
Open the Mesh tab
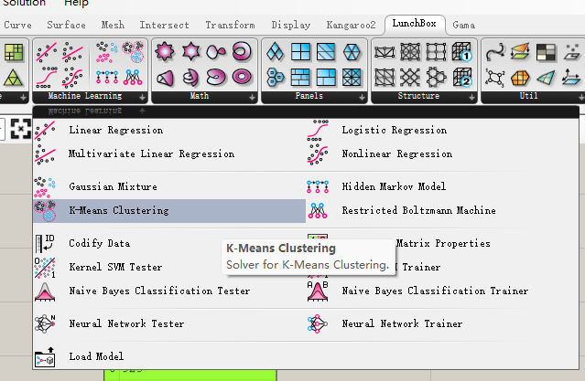pos(113,25)
